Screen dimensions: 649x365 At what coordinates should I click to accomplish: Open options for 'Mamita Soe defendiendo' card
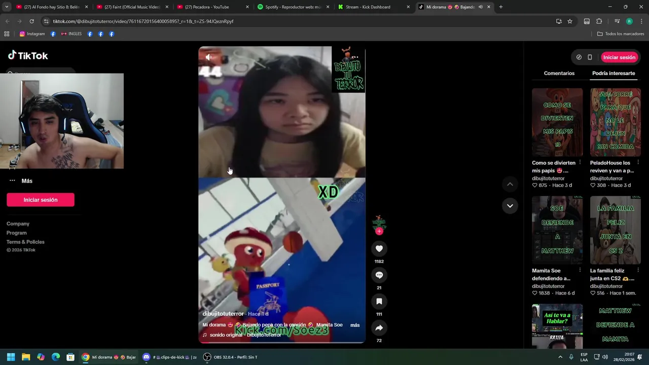pos(580,270)
